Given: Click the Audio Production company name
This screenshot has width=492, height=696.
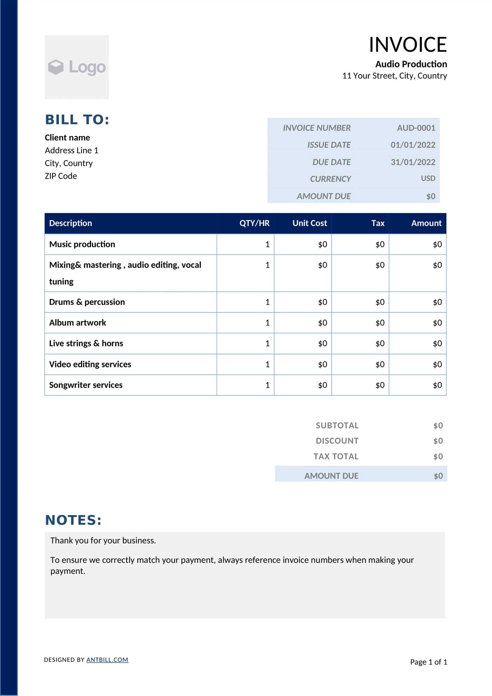Looking at the screenshot, I should pyautogui.click(x=411, y=64).
